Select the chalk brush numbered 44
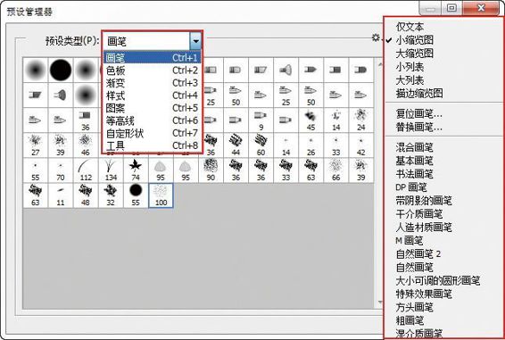Screen dimensions: 505x340 click(236, 145)
